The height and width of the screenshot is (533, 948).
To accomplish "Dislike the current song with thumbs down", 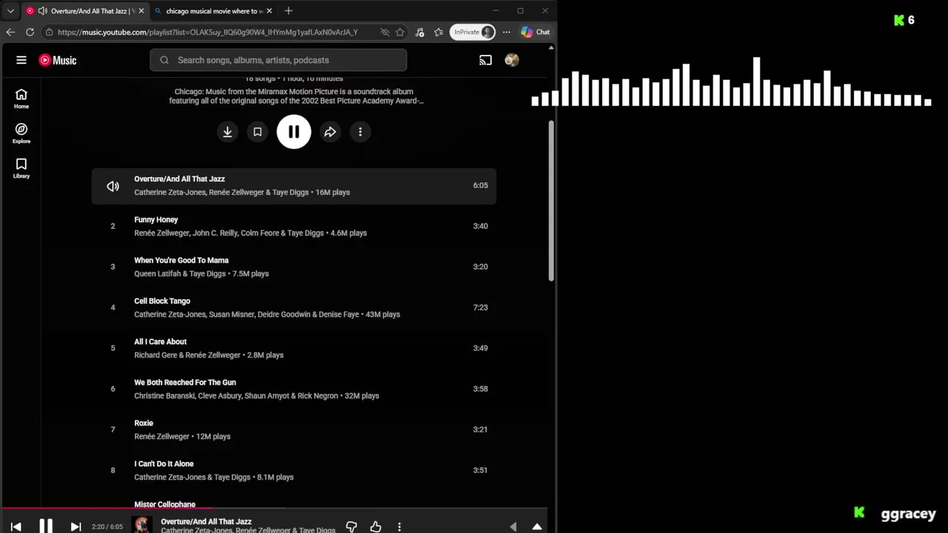I will pyautogui.click(x=351, y=526).
